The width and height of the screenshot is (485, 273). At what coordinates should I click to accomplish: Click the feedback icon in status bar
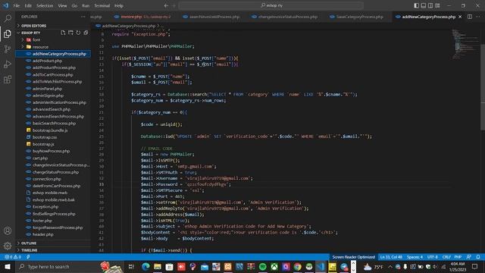(469, 257)
